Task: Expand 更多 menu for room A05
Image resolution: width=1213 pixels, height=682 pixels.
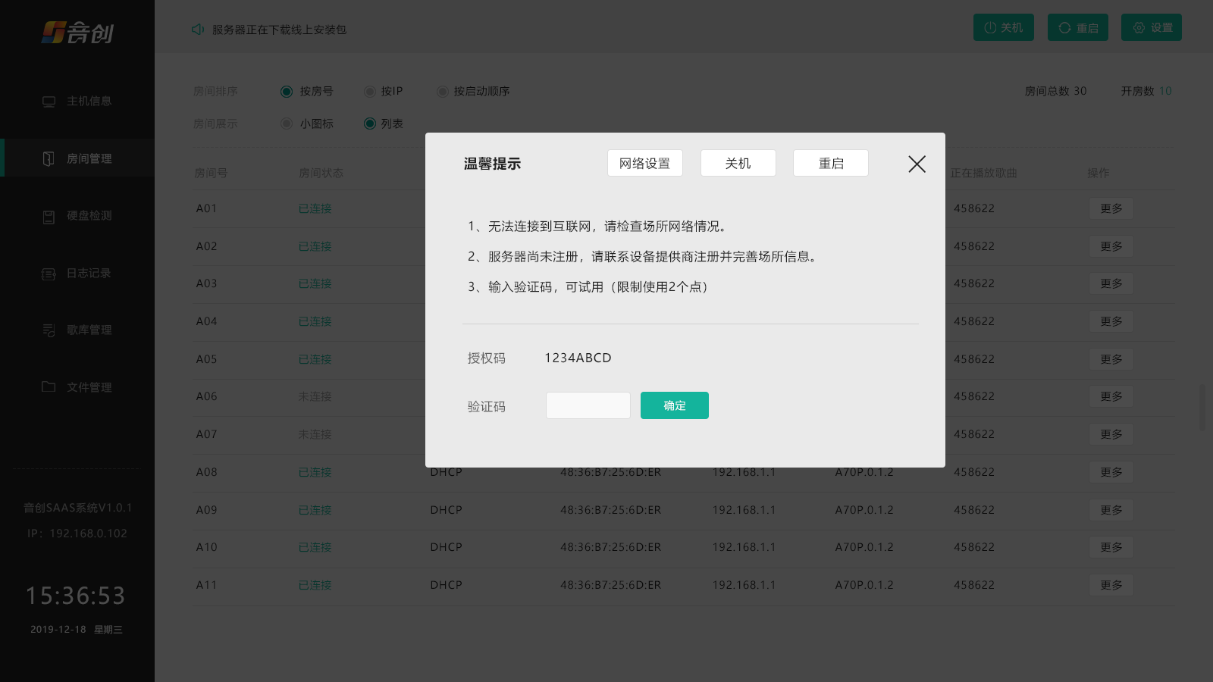Action: pyautogui.click(x=1111, y=359)
